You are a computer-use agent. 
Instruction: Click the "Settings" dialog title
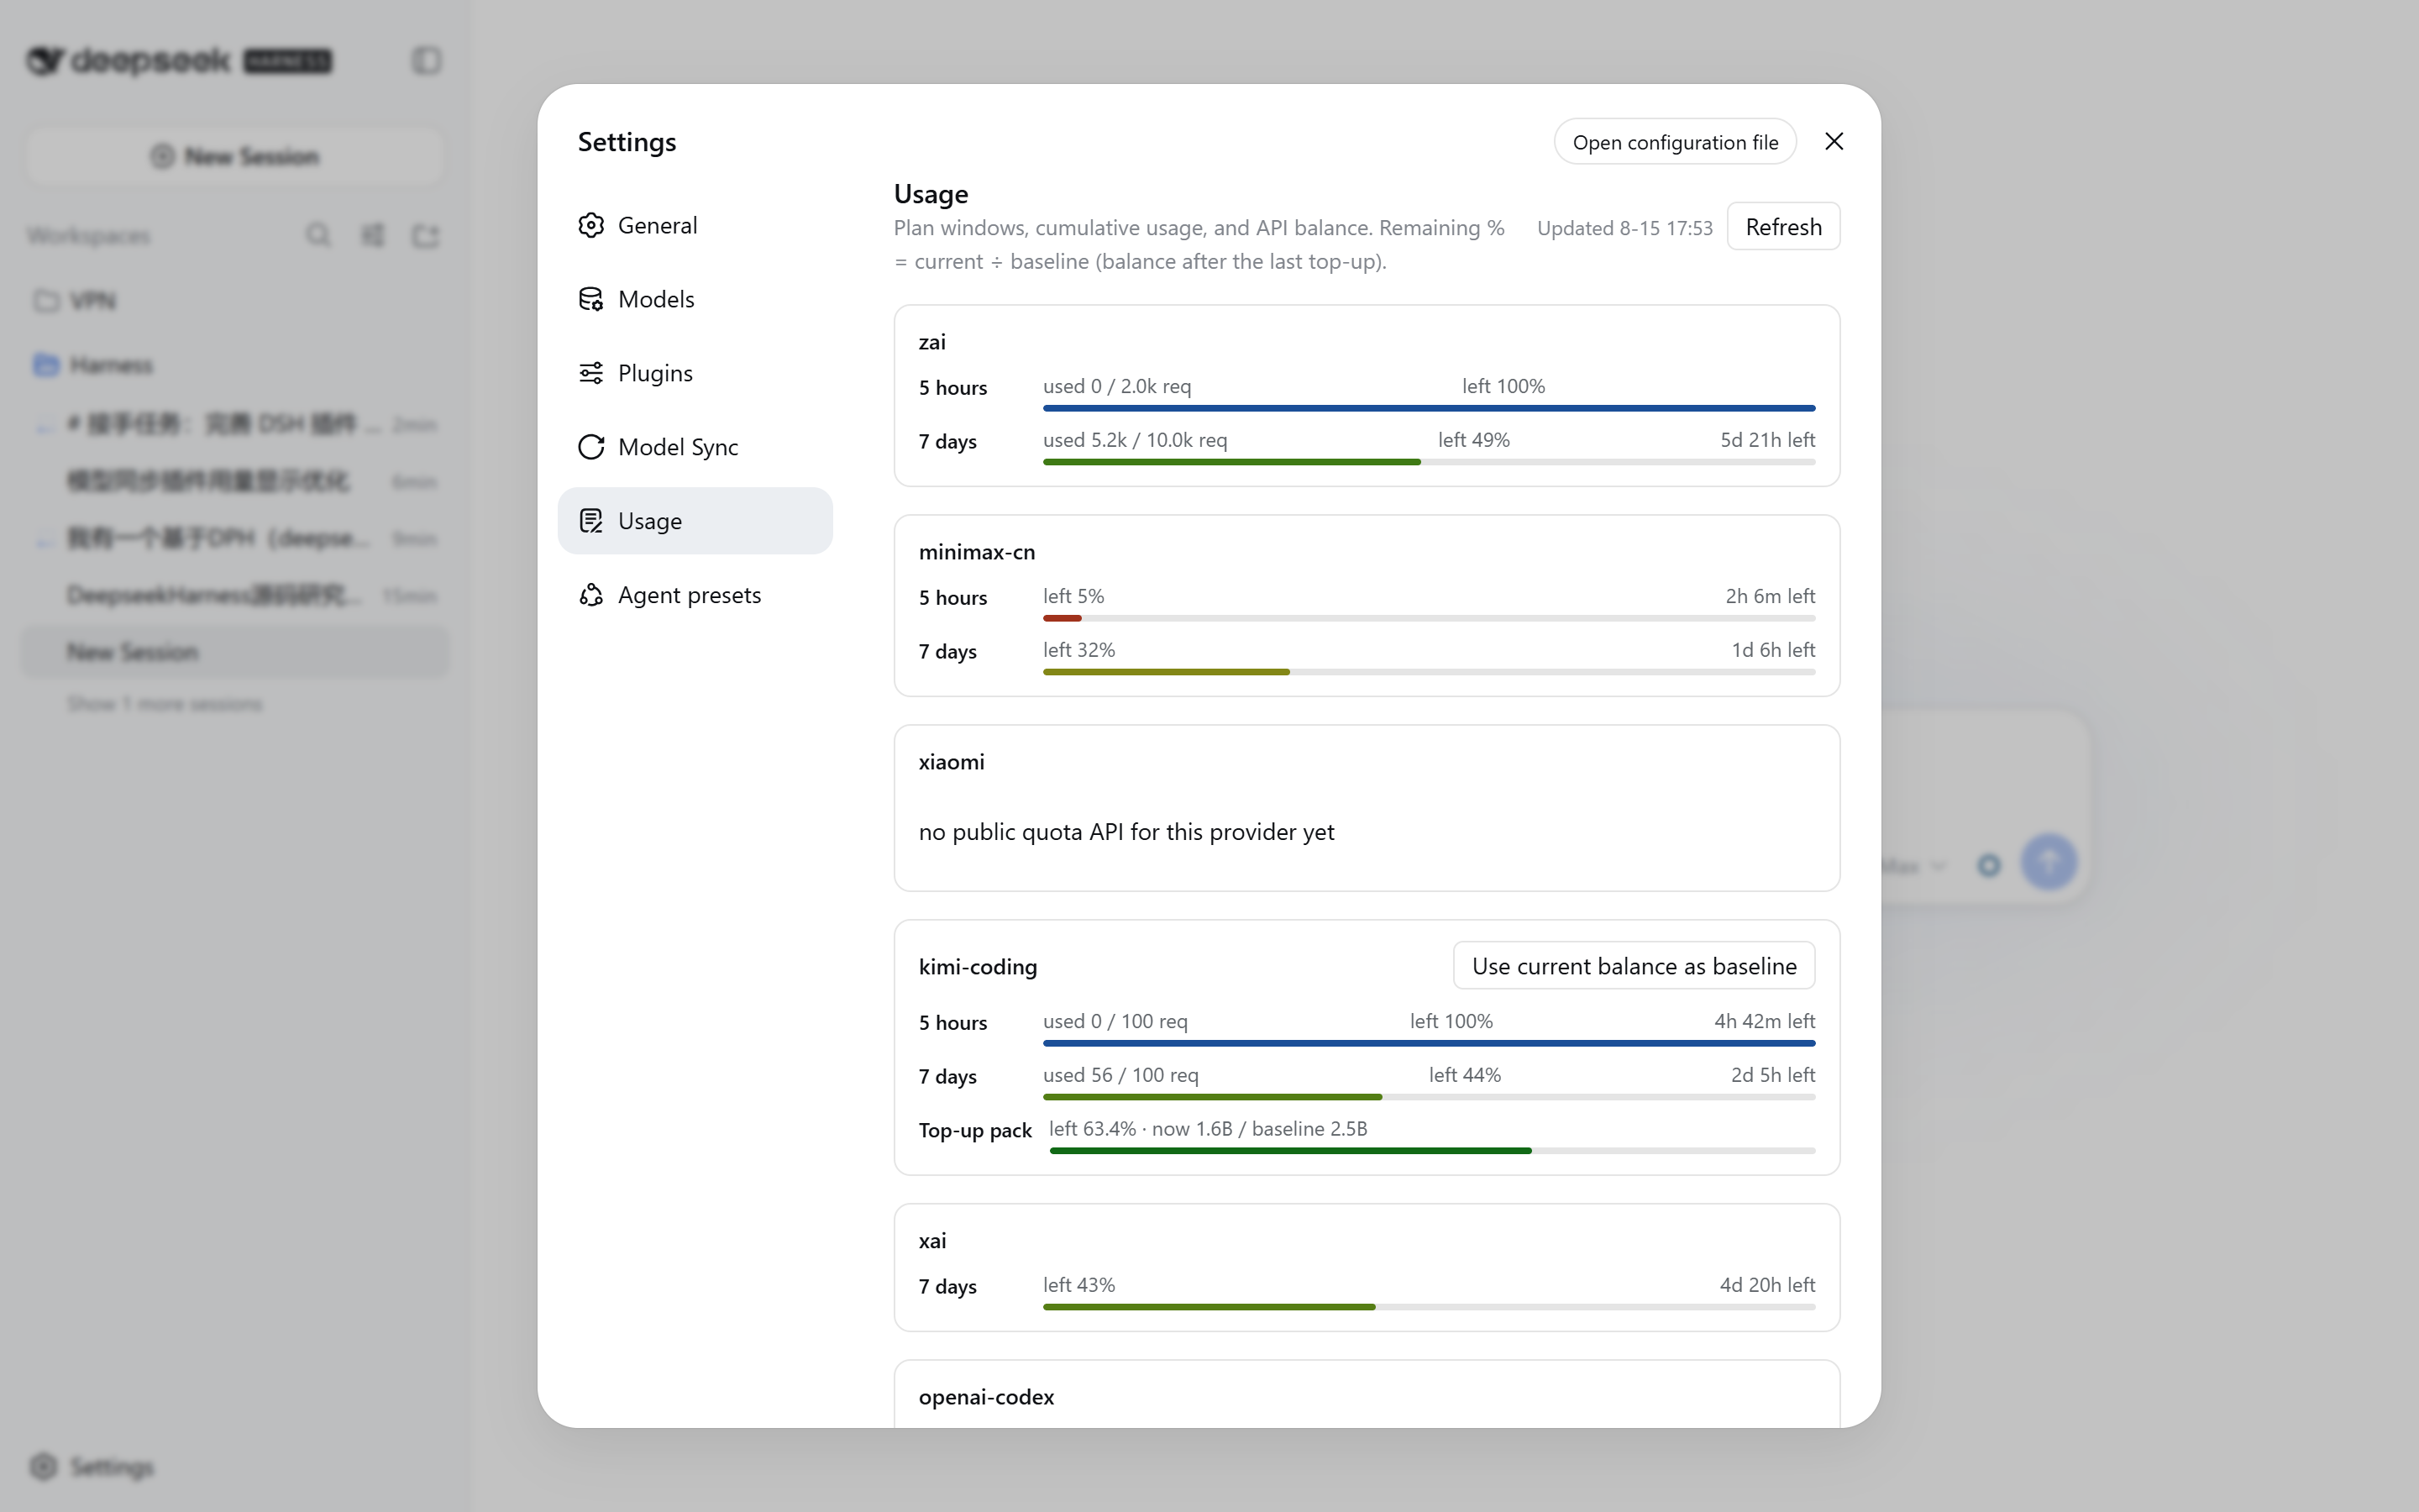(627, 142)
